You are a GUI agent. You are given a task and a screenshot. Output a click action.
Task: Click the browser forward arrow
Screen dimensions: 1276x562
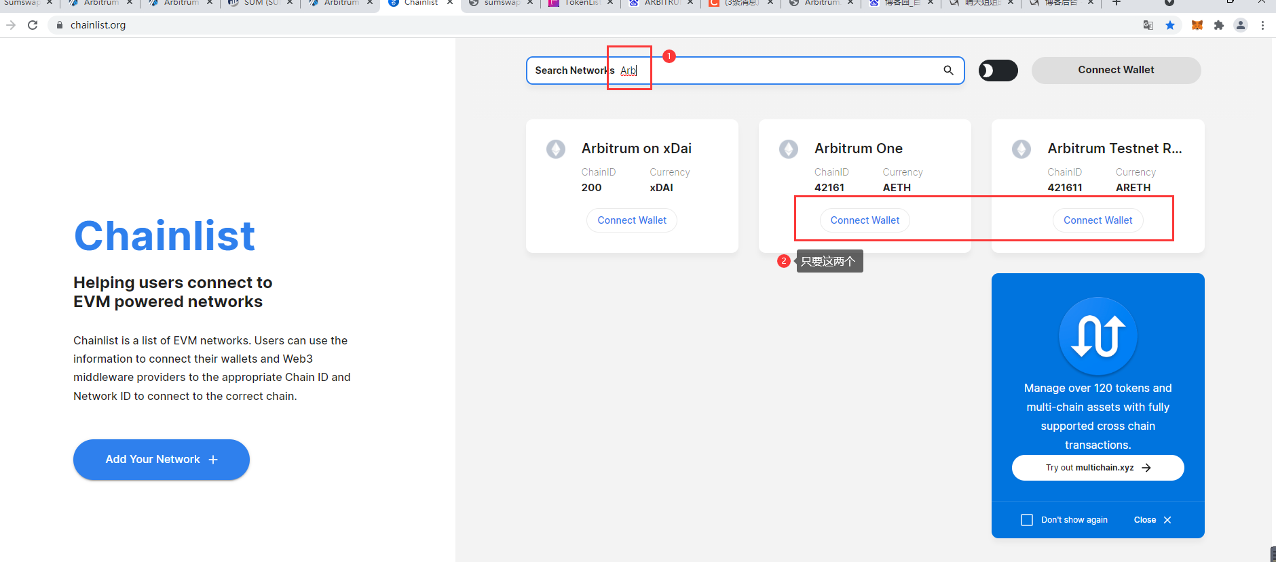point(11,25)
